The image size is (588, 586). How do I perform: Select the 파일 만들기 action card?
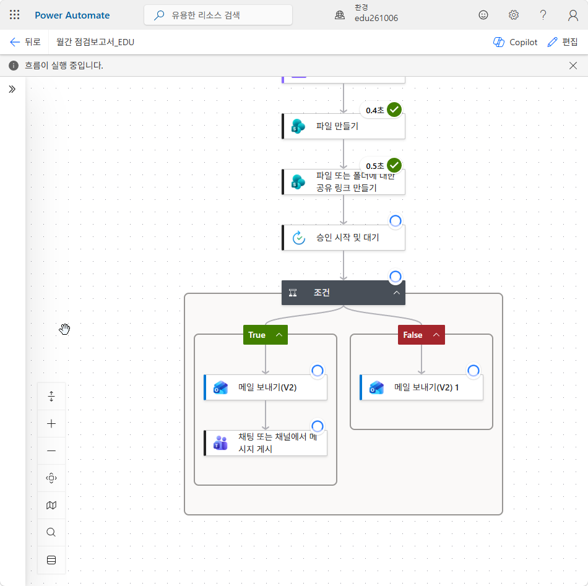344,126
